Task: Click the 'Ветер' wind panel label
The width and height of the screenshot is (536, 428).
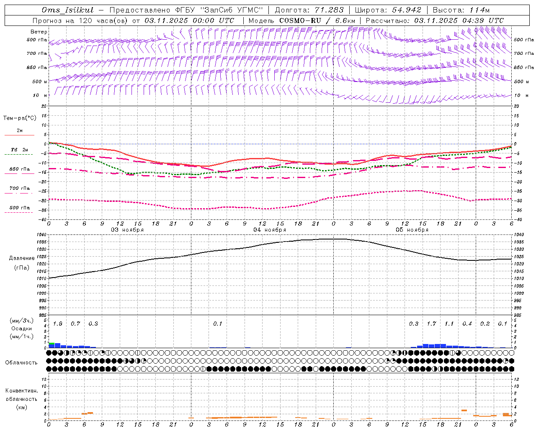Action: [x=39, y=32]
